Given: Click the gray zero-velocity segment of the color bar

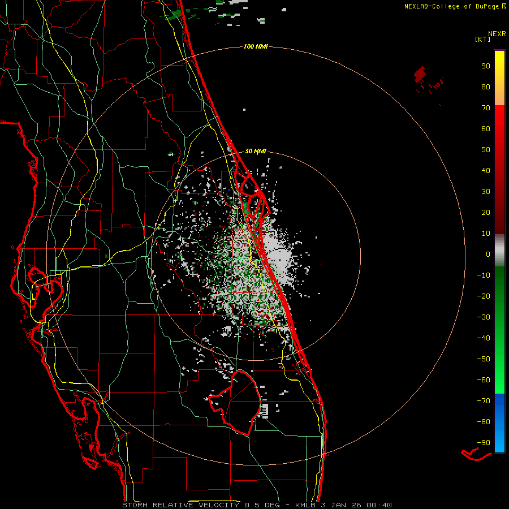Looking at the screenshot, I should [x=499, y=251].
